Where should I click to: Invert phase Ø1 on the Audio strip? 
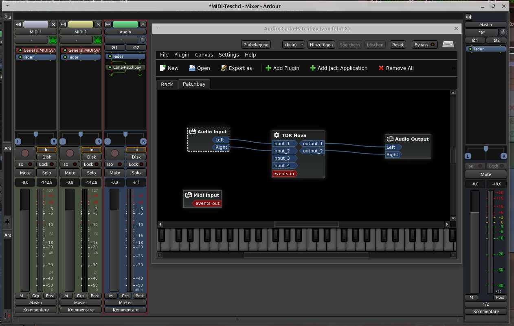pos(115,48)
